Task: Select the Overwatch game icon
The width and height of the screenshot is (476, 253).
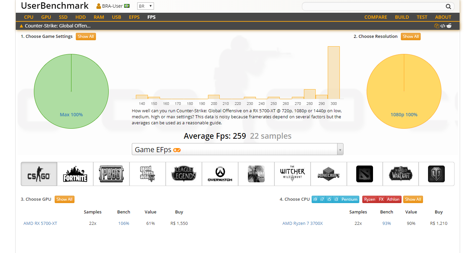Action: tap(220, 174)
